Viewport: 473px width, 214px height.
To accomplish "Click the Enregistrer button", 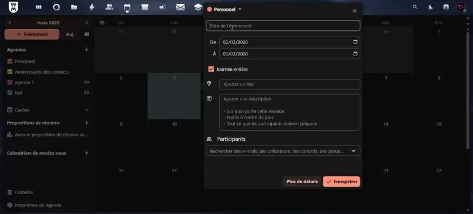I will click(342, 181).
